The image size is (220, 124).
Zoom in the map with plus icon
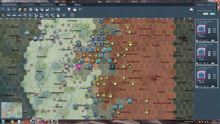[9, 9]
